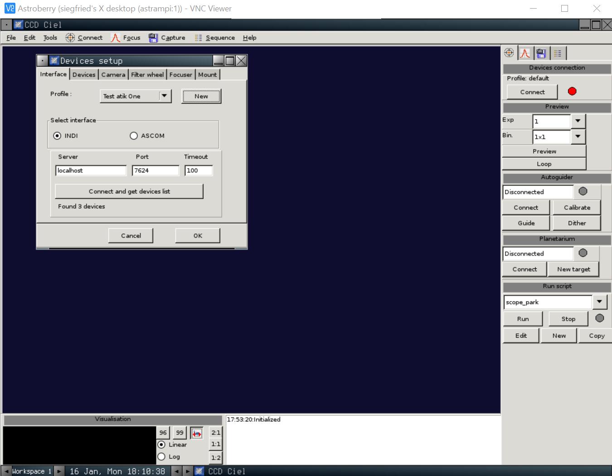The width and height of the screenshot is (612, 476).
Task: Click the taskbar next-window arrow before CCD Ciel
Action: coord(188,471)
